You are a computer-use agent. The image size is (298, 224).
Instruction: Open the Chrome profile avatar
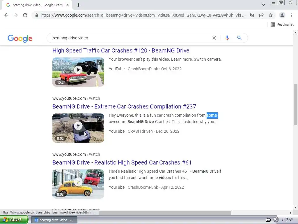(x=282, y=15)
